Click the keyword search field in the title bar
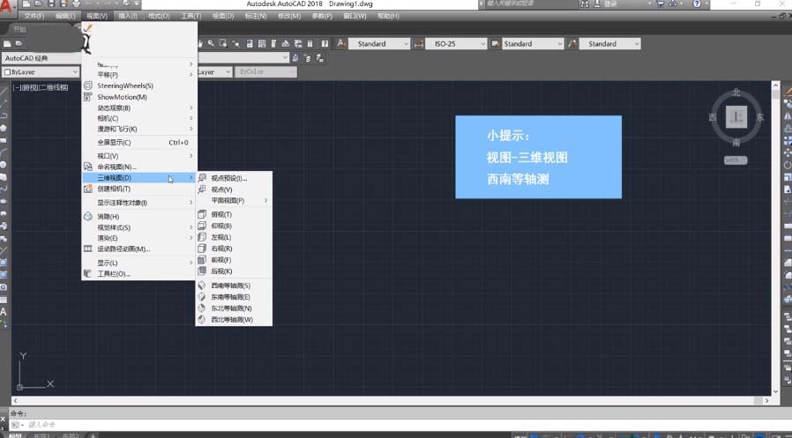 [530, 4]
